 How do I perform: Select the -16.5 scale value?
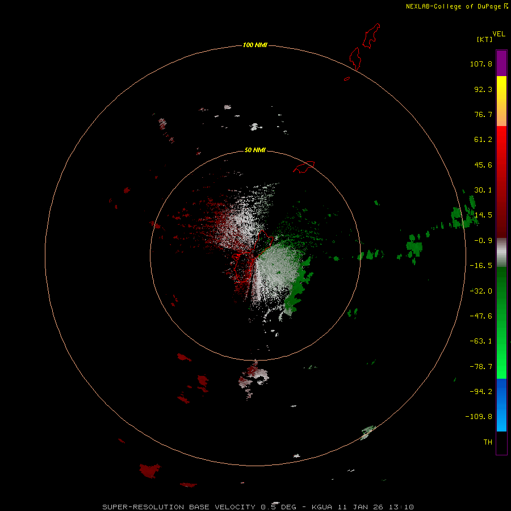(481, 266)
